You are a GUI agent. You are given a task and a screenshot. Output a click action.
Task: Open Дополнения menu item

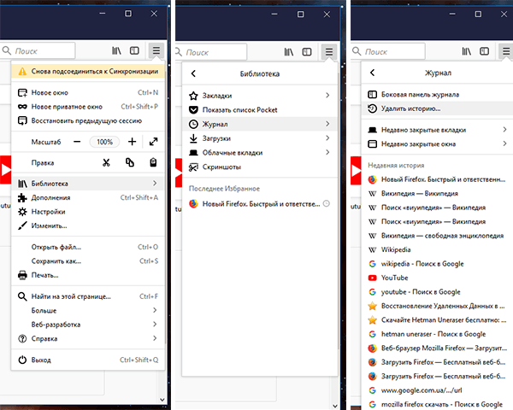pyautogui.click(x=88, y=197)
